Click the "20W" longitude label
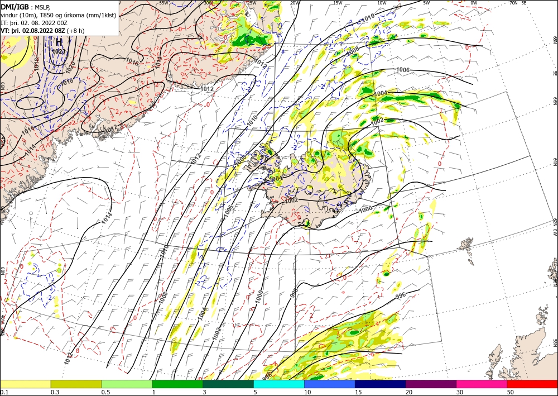Image resolution: width=558 pixels, height=396 pixels. [294, 3]
